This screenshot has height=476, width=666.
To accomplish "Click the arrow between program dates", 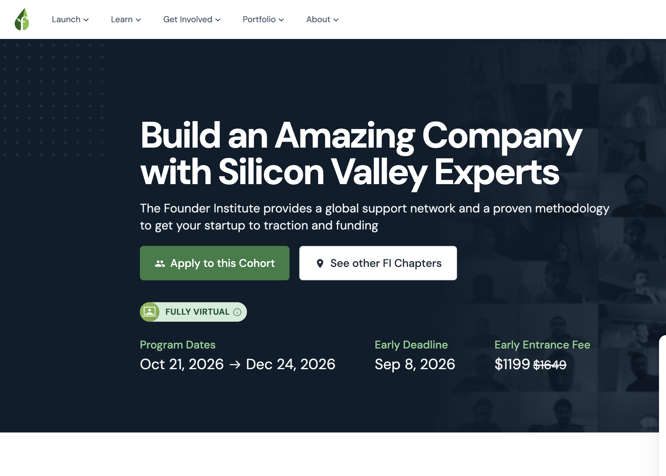I will tap(235, 365).
